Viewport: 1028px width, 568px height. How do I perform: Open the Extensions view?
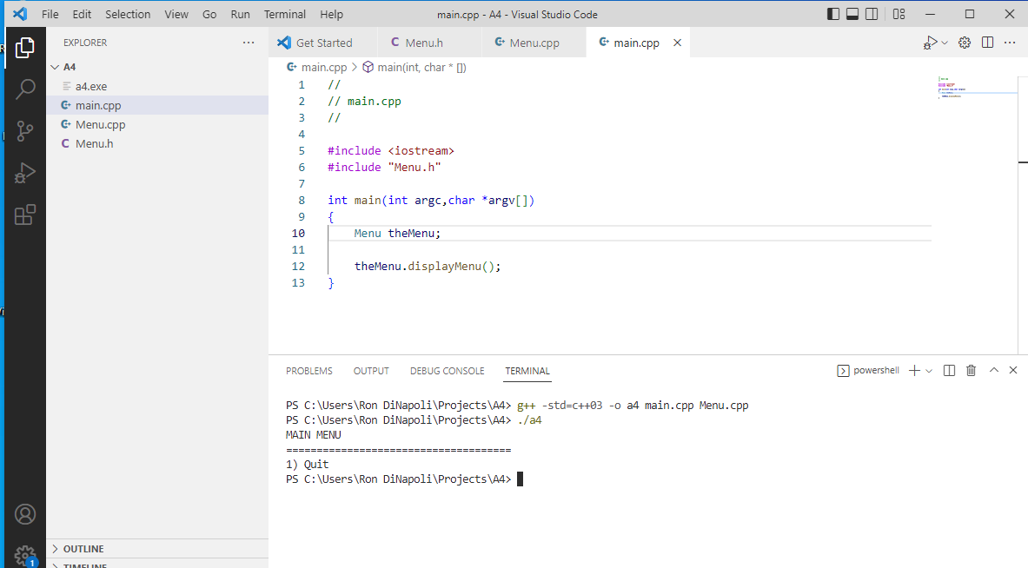point(25,215)
